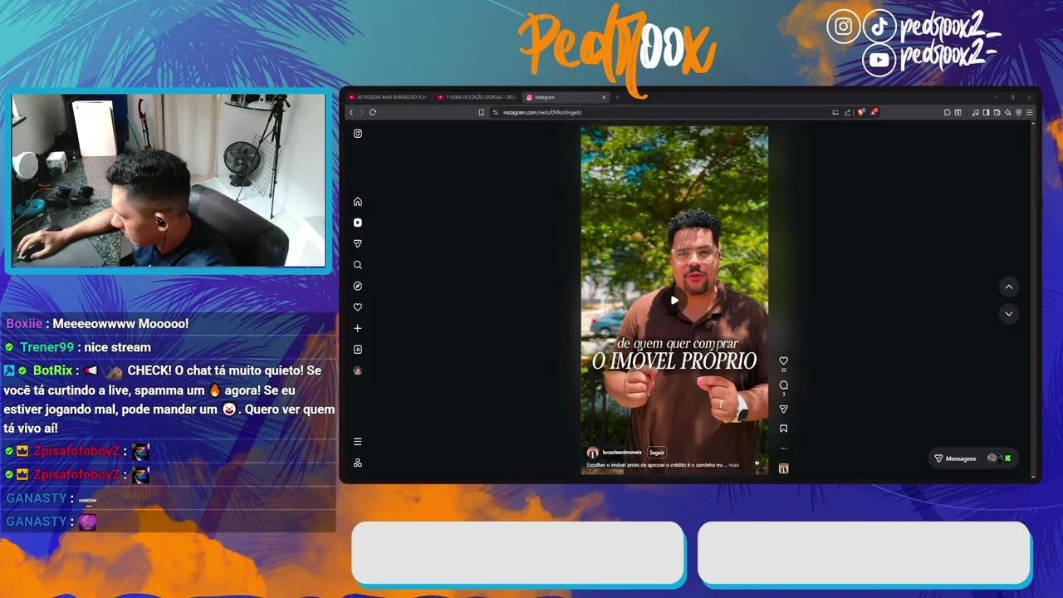This screenshot has width=1063, height=598.
Task: Click the Create plus icon
Action: [358, 328]
